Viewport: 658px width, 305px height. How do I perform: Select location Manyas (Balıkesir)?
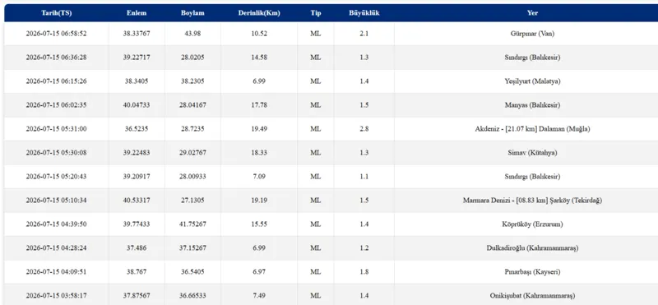pyautogui.click(x=532, y=105)
